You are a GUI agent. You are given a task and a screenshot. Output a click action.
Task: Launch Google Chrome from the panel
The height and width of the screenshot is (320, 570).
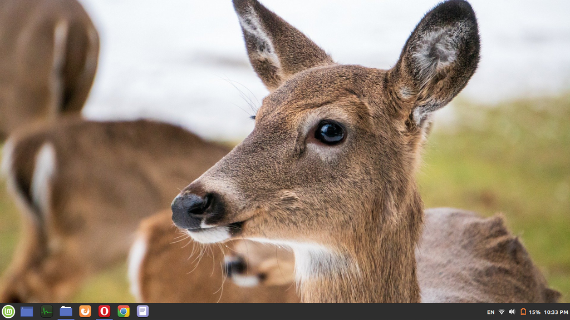[x=124, y=311]
